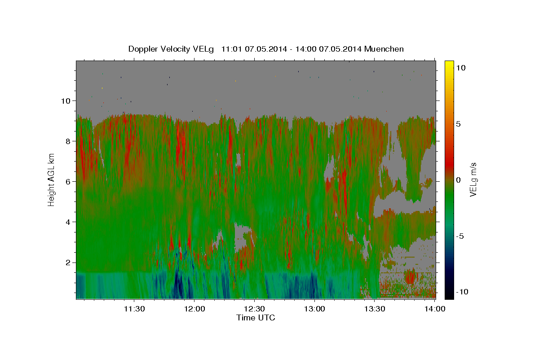The image size is (539, 359).
Task: Click the colorbar value label 0
Action: pyautogui.click(x=459, y=180)
